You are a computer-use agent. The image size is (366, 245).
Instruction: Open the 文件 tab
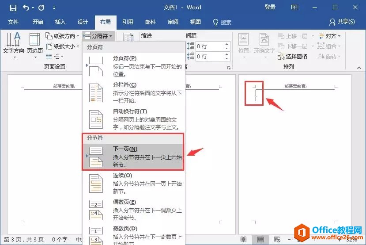[13, 22]
